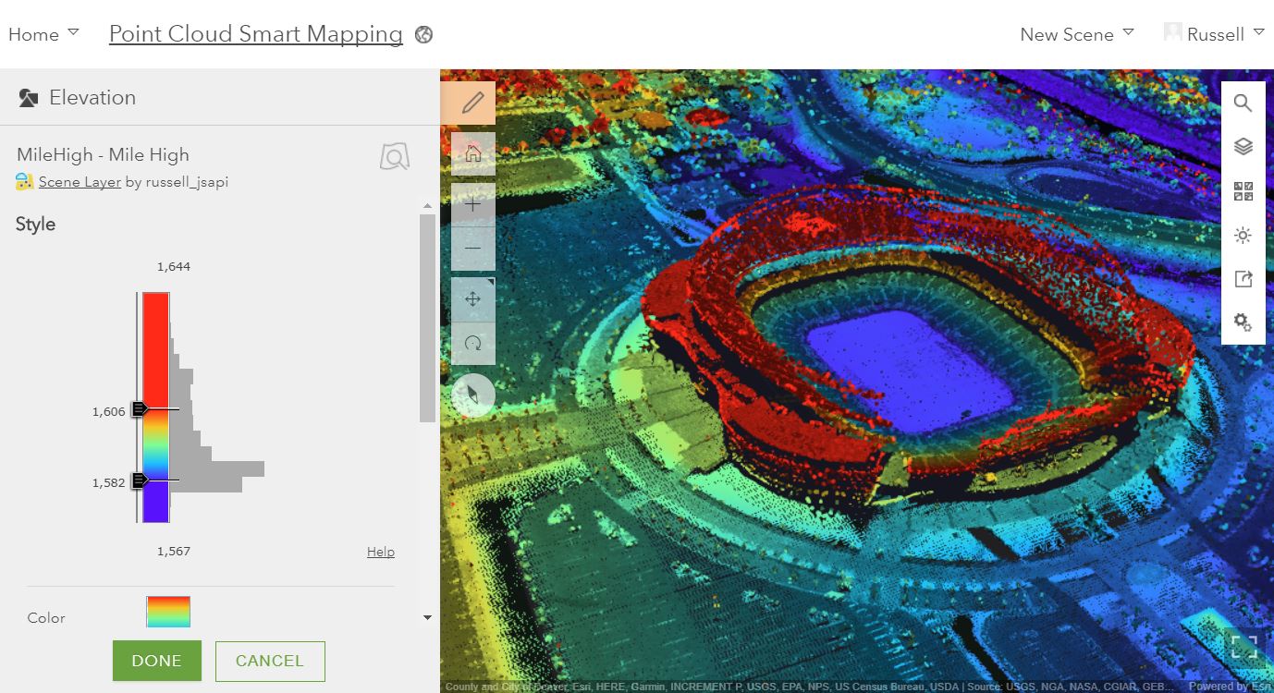Open the scene Settings gears
This screenshot has height=693, width=1274.
pos(1243,322)
